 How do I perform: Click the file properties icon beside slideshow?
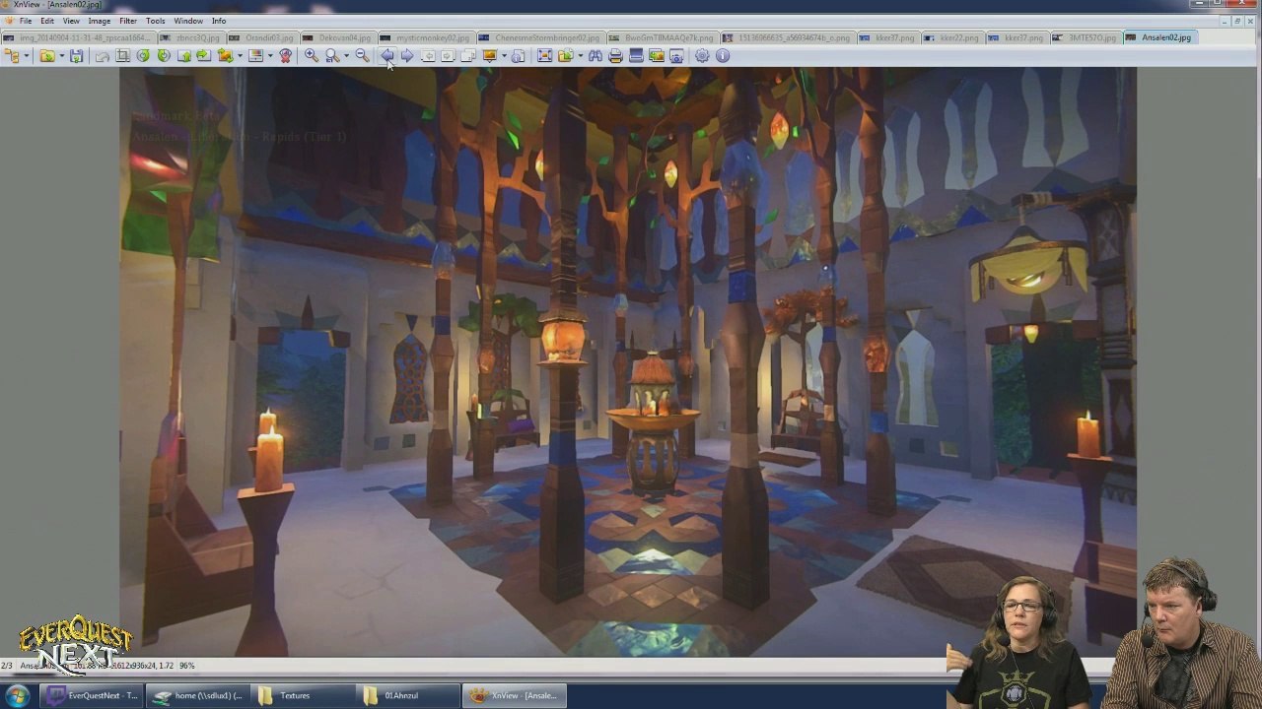(518, 56)
